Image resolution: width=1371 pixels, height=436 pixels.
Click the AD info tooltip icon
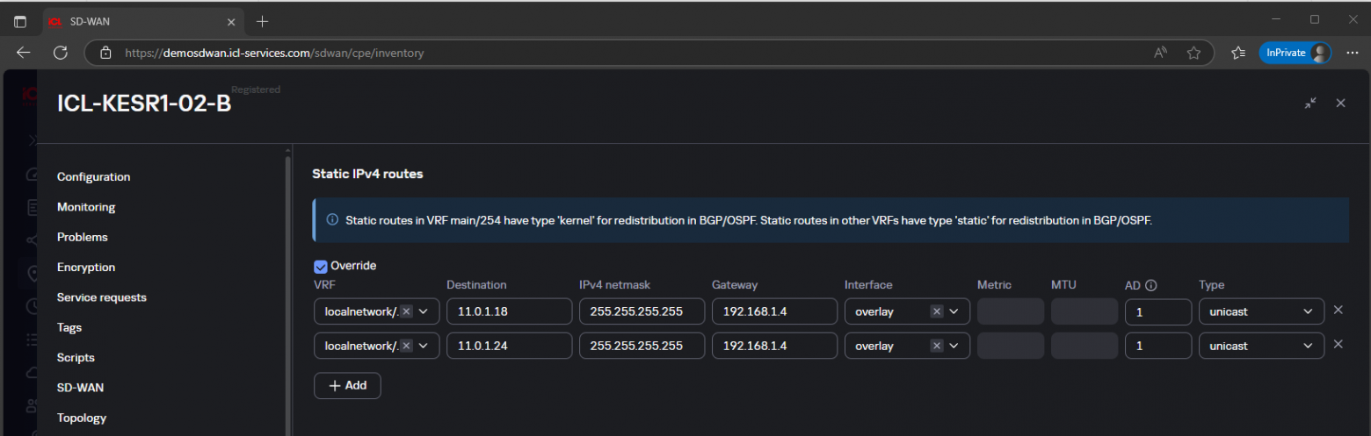point(1151,285)
